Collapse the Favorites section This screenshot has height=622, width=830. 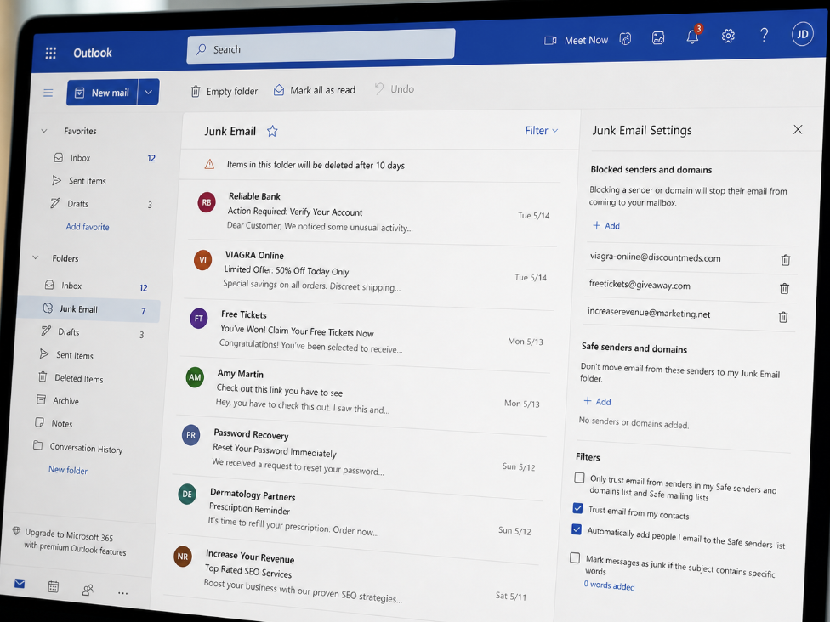[x=44, y=131]
